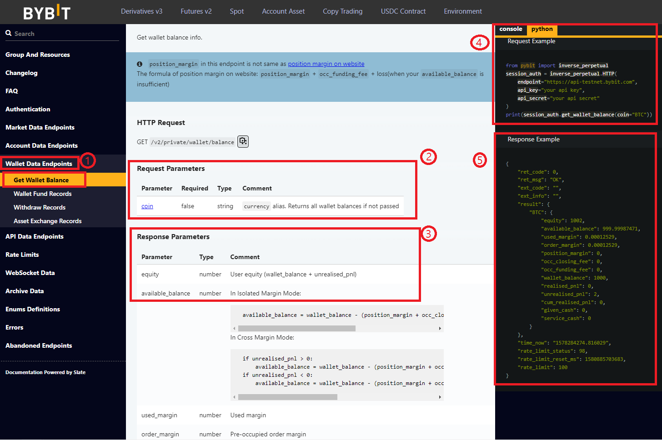This screenshot has height=440, width=662.
Task: Click the api-testnet.bybit.com endpoint string
Action: tap(590, 82)
